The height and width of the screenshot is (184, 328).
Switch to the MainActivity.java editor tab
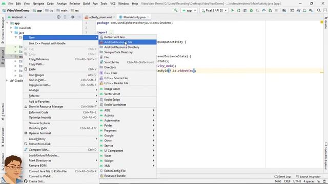[134, 17]
